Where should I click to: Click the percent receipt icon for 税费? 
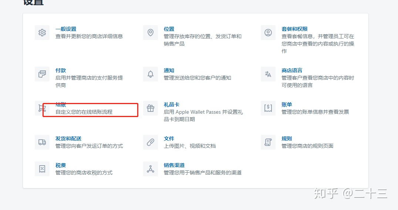42,169
